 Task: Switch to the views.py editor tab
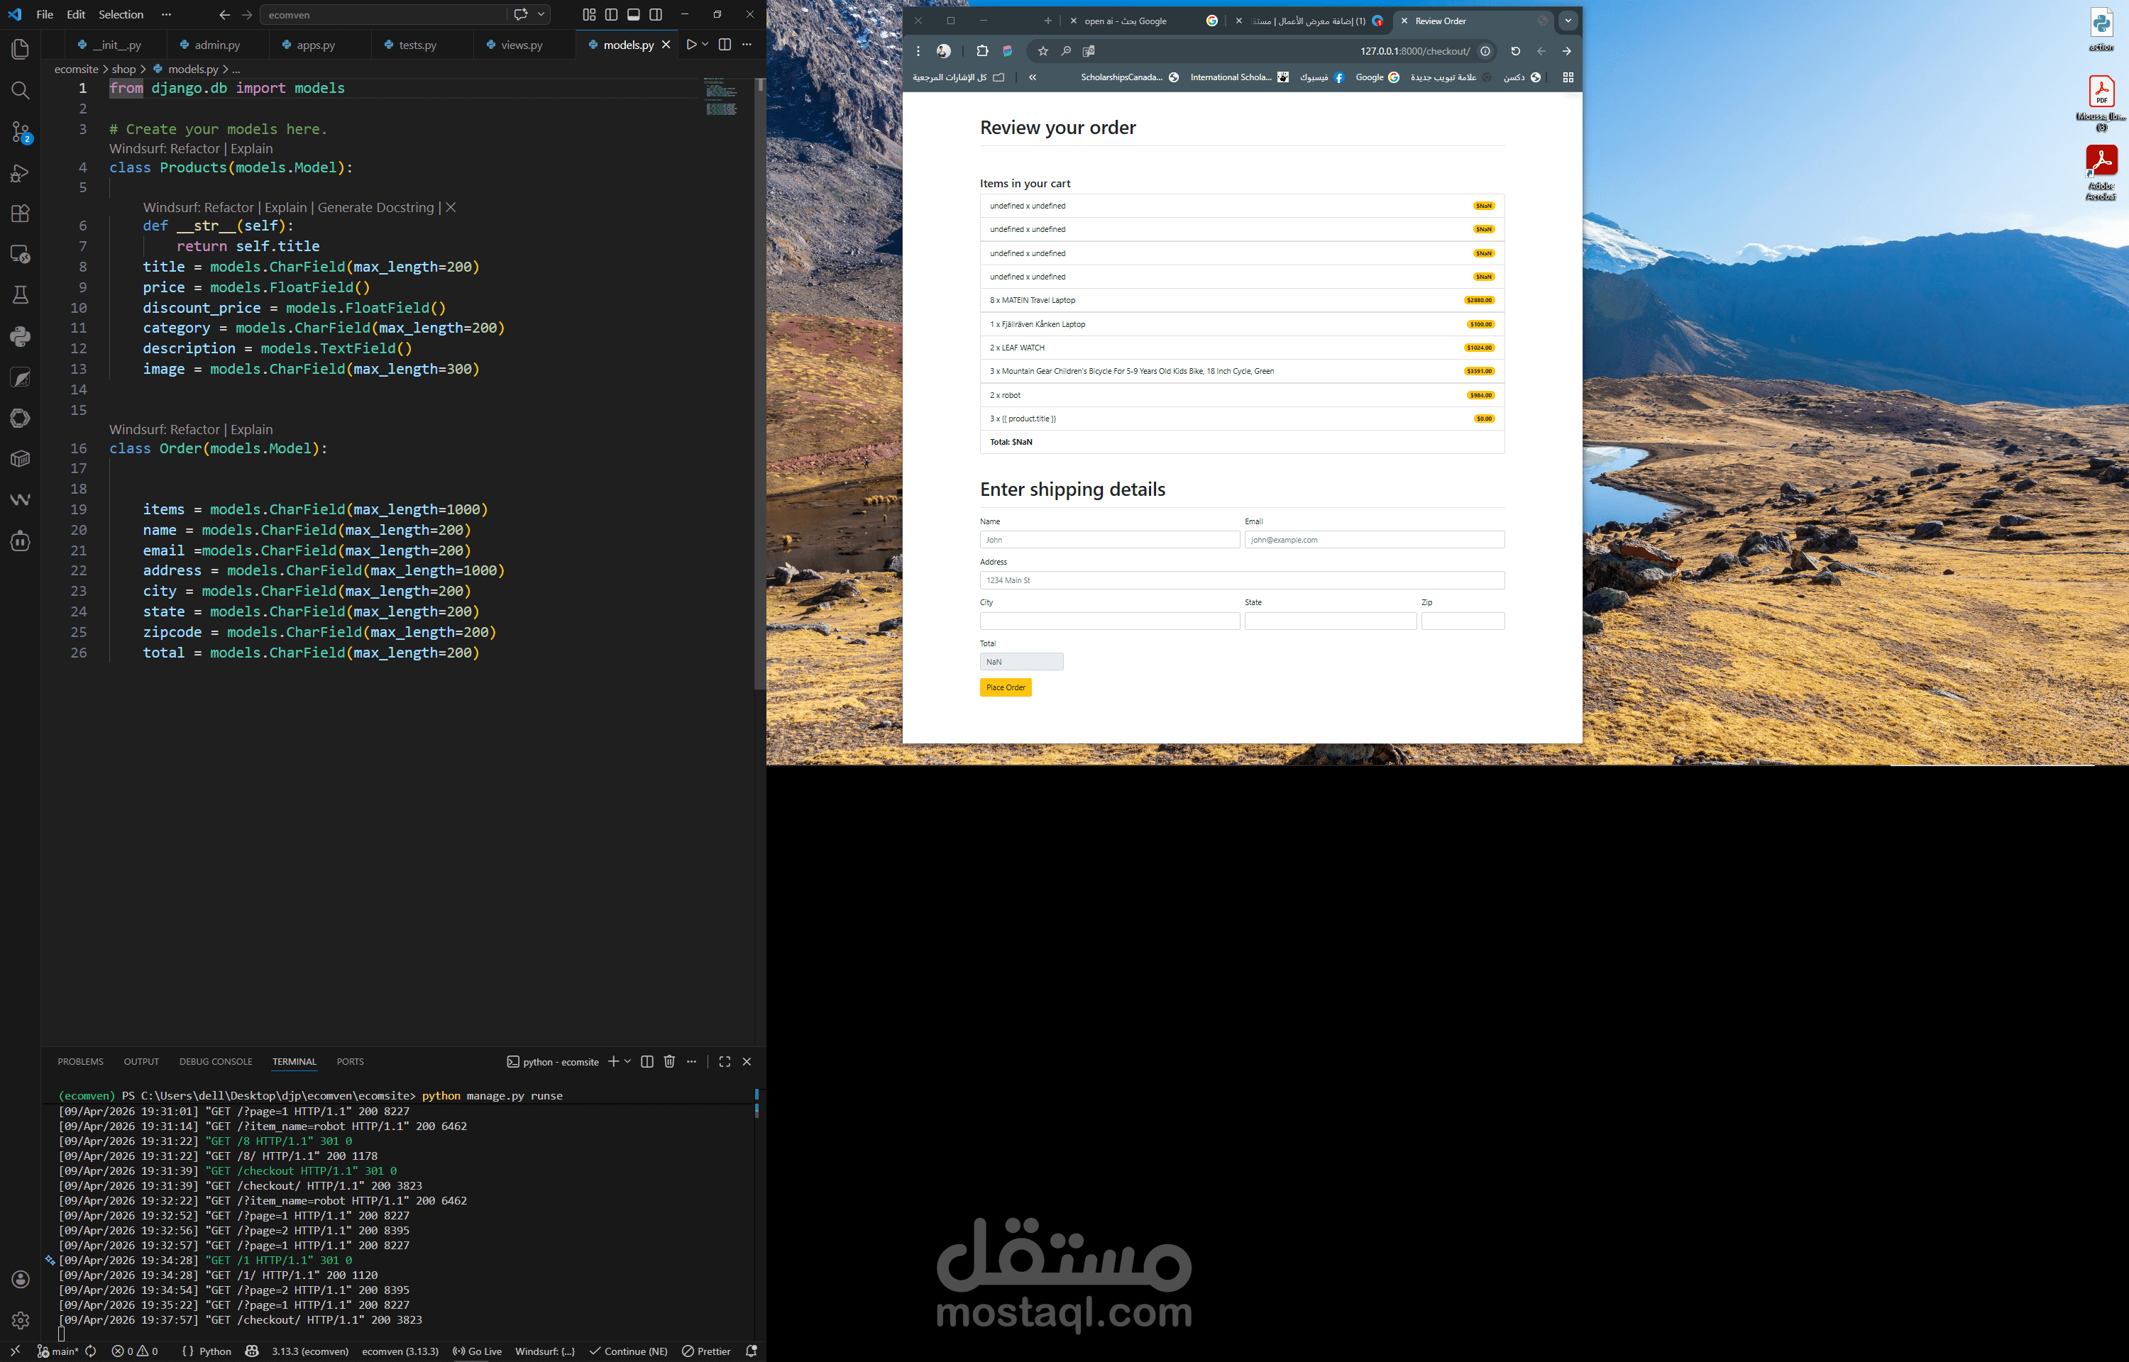[x=521, y=45]
